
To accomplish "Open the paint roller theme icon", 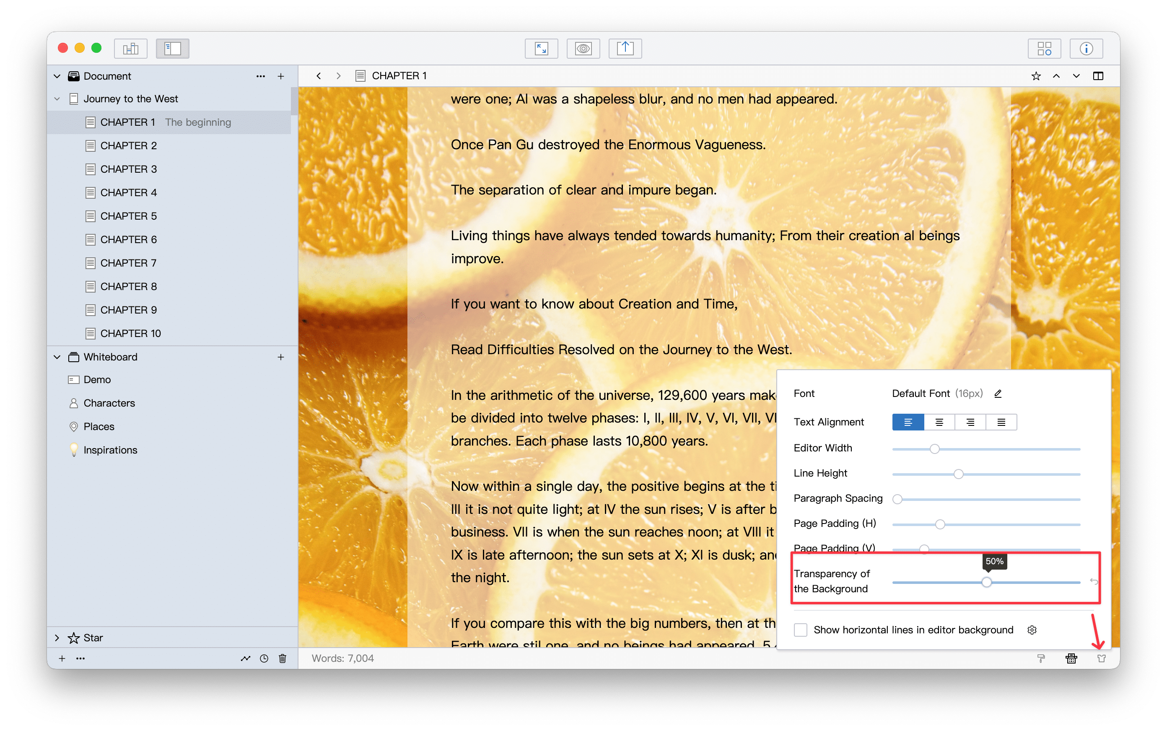I will 1041,658.
